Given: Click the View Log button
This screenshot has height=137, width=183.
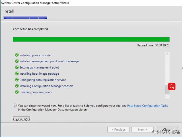Looking at the screenshot, I should pyautogui.click(x=21, y=119).
